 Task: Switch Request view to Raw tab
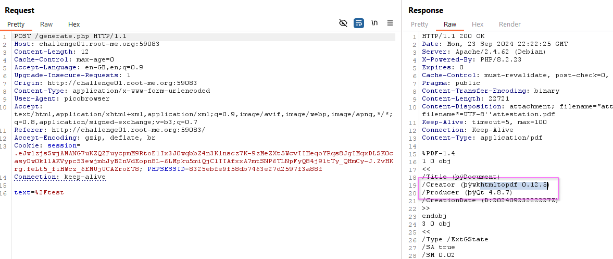46,24
